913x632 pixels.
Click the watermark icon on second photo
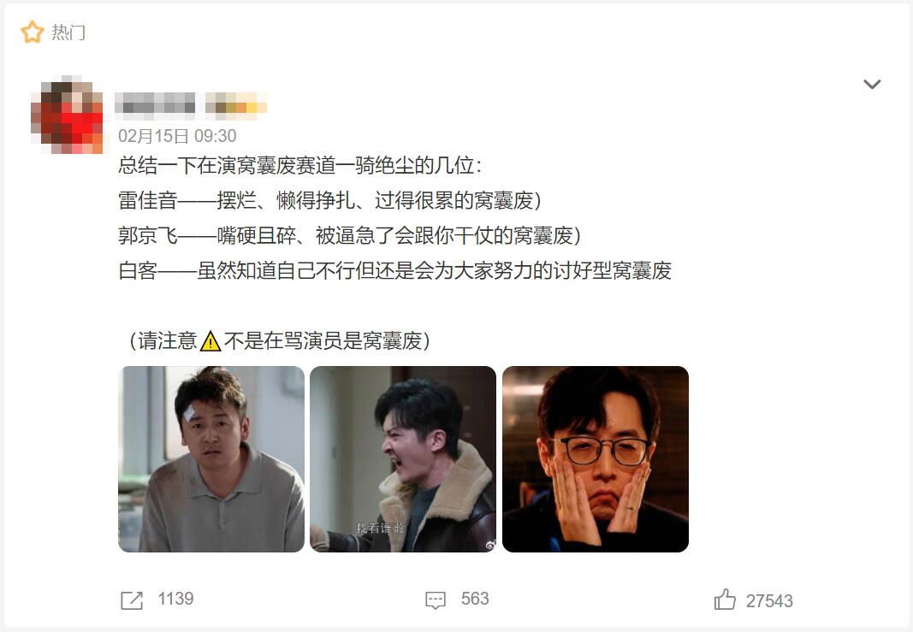(490, 546)
